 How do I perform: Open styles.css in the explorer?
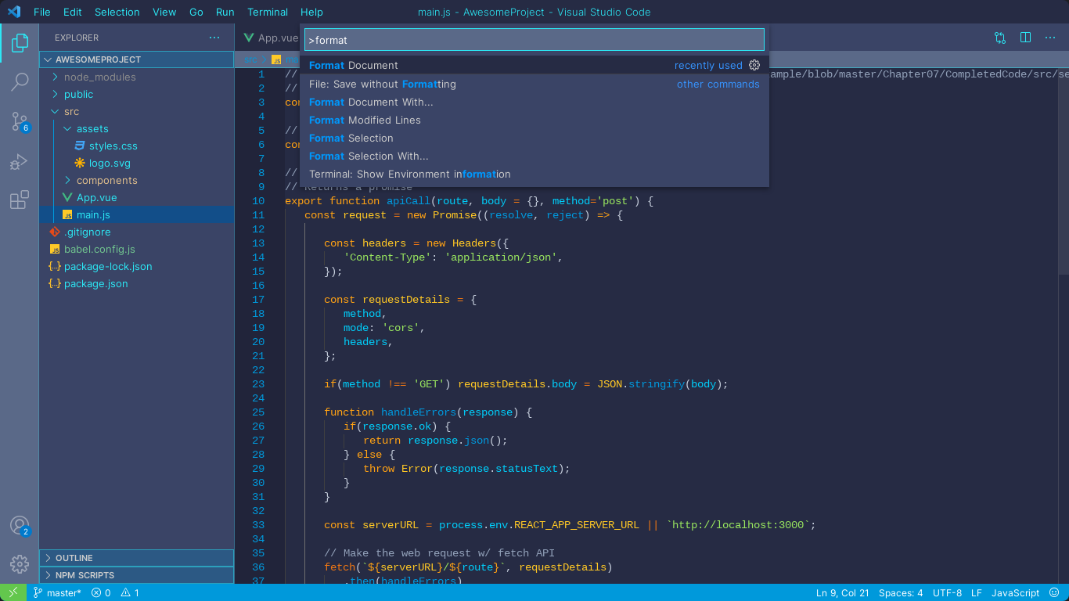[x=137, y=146]
